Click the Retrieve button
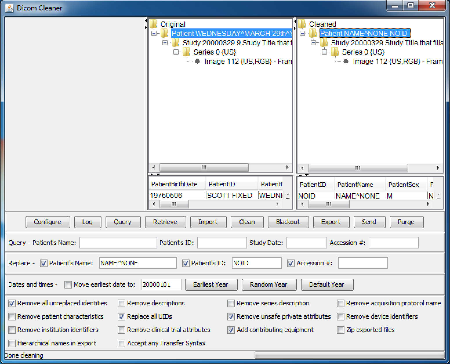Screen dimensions: 450x364 (x=165, y=222)
